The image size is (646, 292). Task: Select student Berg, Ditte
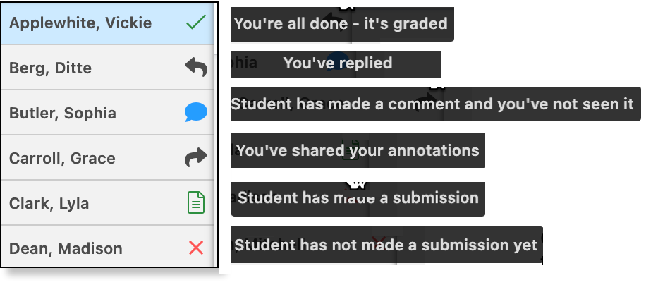tap(108, 68)
